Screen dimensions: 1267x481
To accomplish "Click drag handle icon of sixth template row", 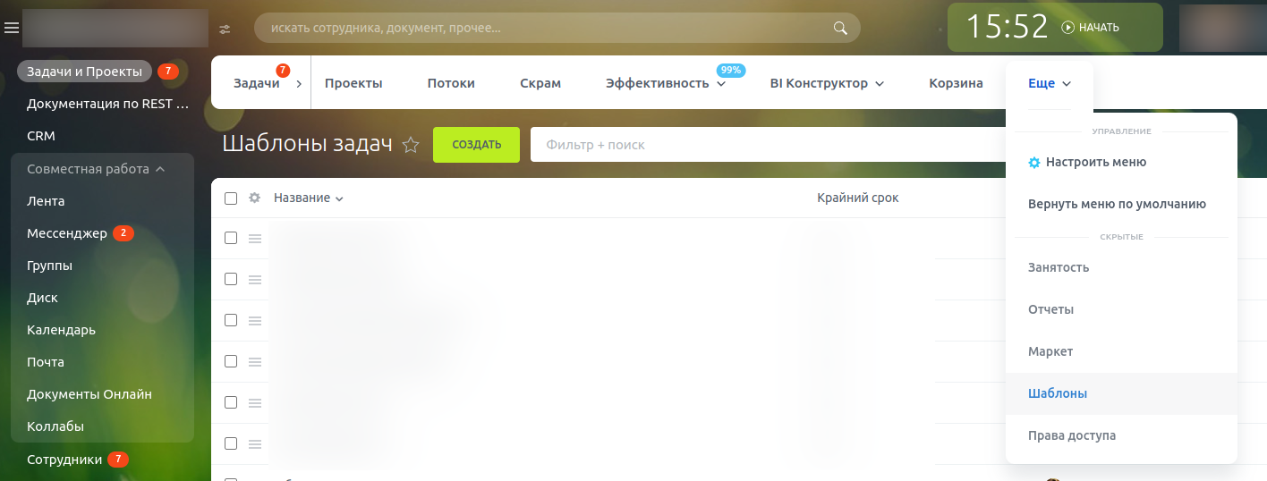I will tap(255, 444).
